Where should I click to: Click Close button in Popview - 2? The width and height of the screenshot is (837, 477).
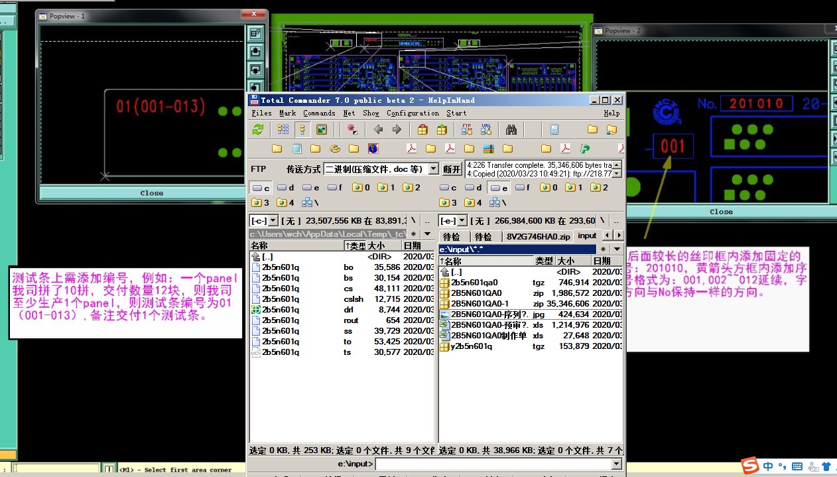pyautogui.click(x=721, y=212)
